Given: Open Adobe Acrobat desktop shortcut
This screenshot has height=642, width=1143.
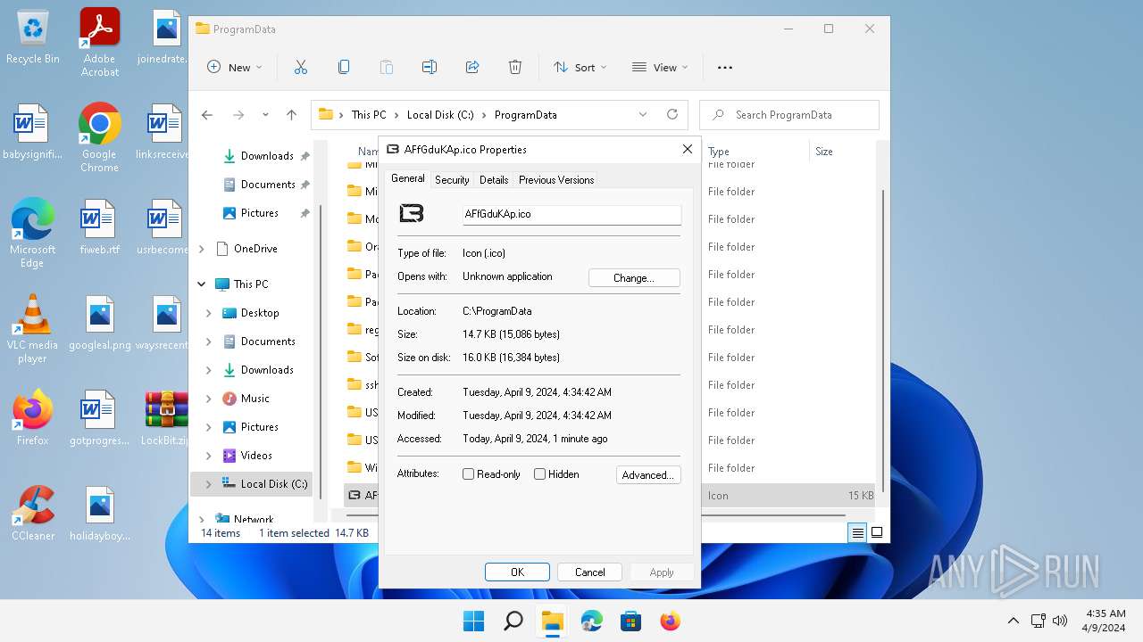Looking at the screenshot, I should click(x=100, y=42).
